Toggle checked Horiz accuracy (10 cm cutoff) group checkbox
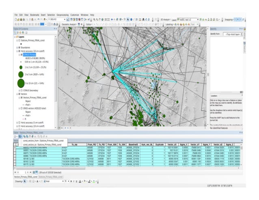The image size is (259, 200). (19, 51)
